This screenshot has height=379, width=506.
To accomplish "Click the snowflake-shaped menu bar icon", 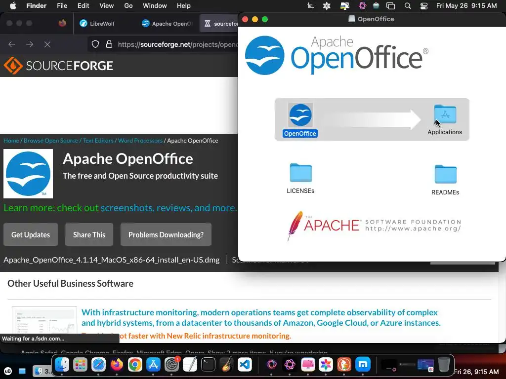I will pos(327,6).
